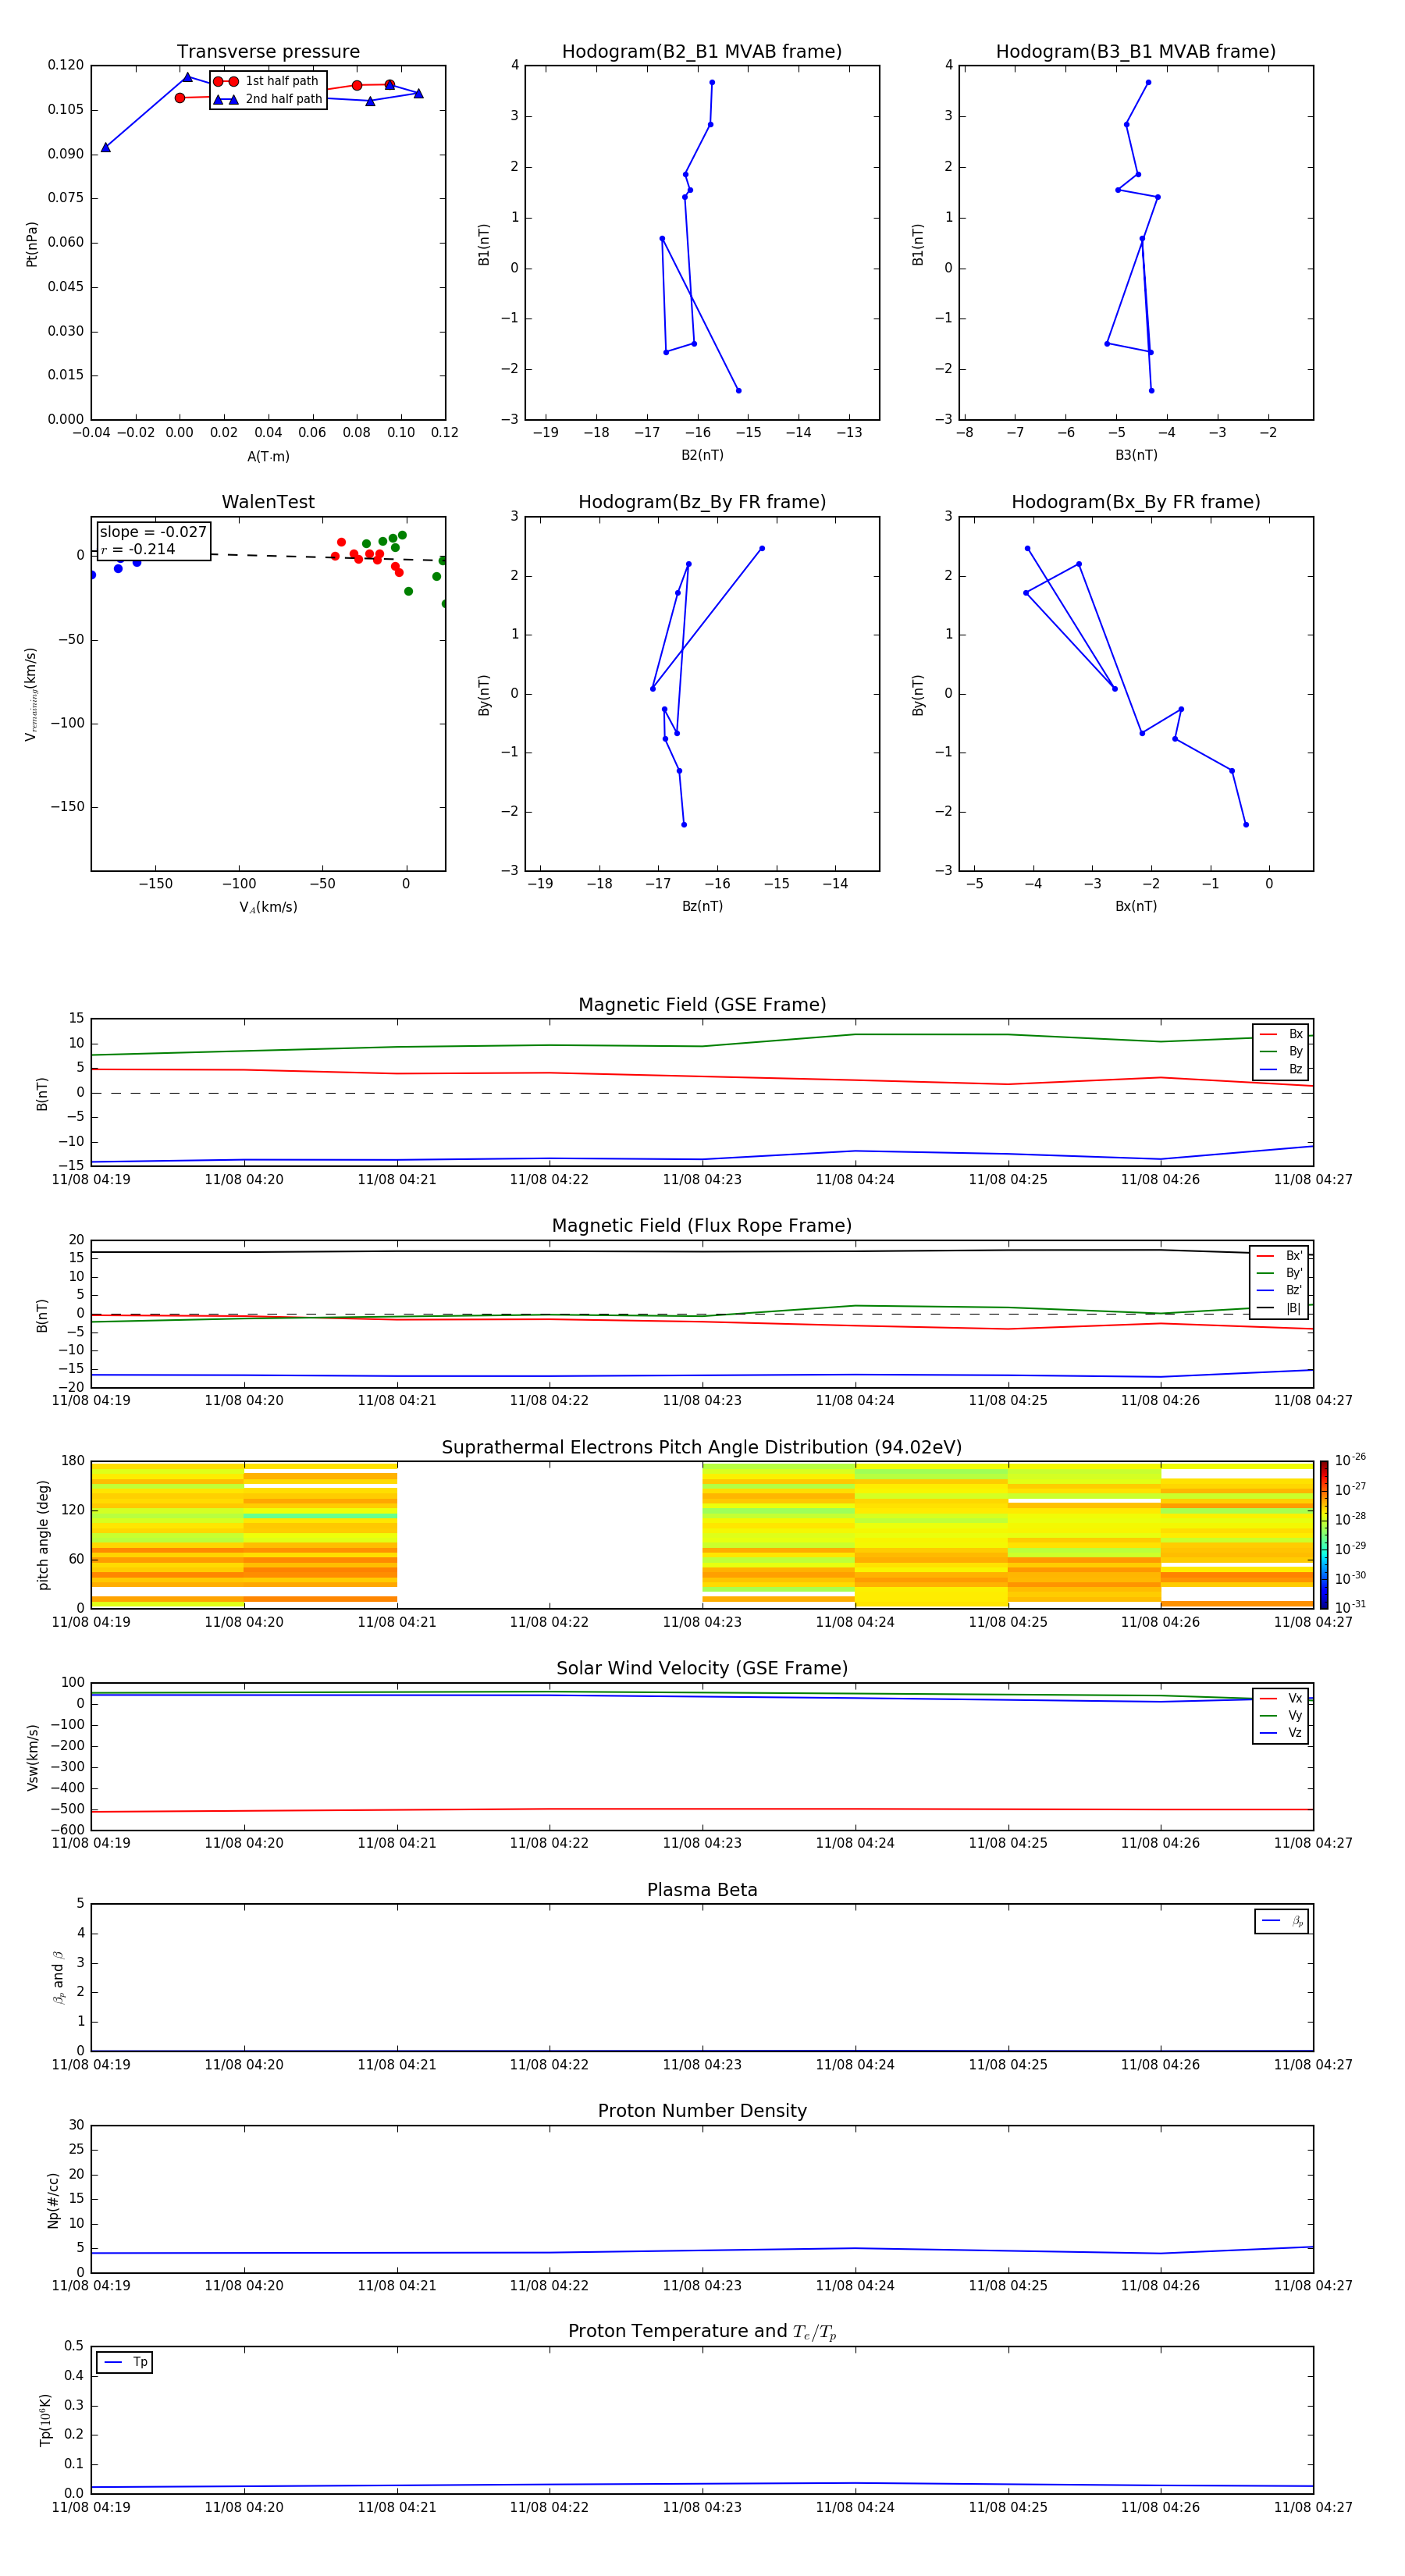The image size is (1405, 2576).
Task: Click the red Vx line in Solar Wind Velocity
Action: 702,1809
